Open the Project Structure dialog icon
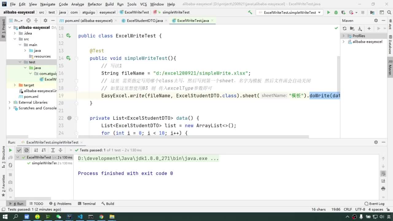 [x=372, y=13]
